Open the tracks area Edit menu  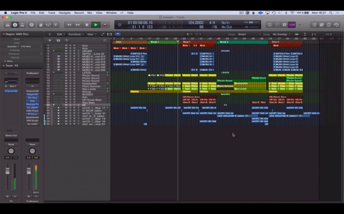pos(61,34)
